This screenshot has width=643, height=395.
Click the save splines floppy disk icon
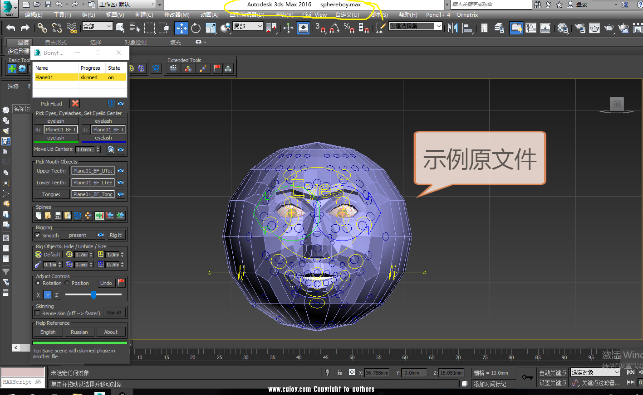[58, 216]
